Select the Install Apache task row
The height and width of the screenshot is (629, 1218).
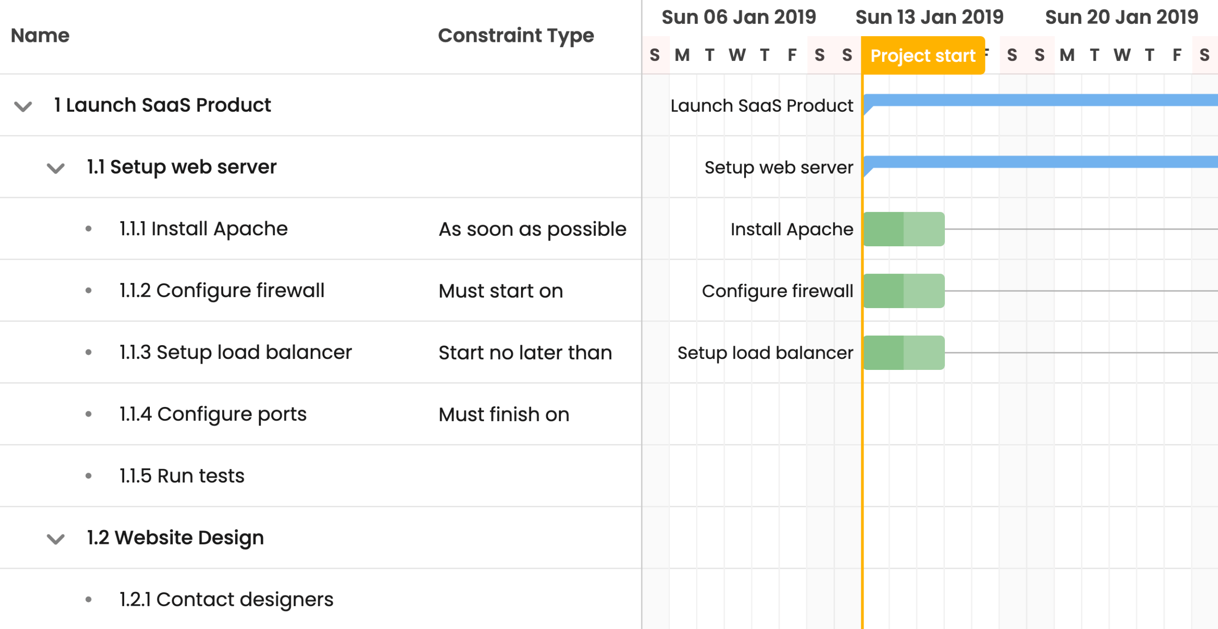coord(204,229)
